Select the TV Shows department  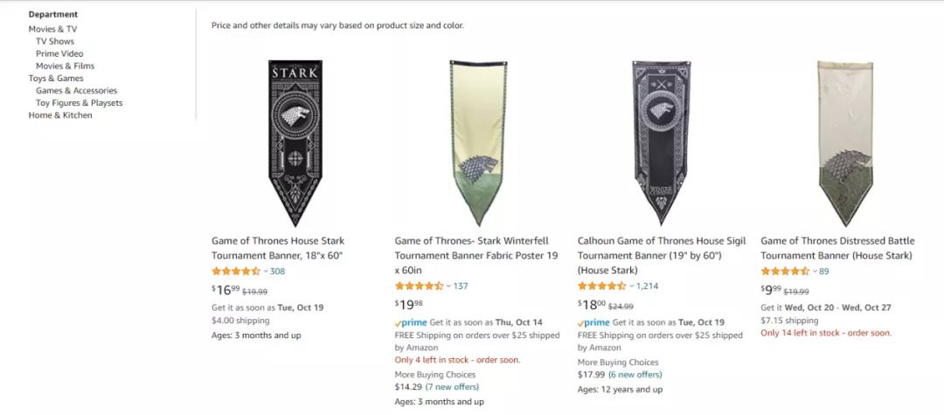(x=55, y=42)
